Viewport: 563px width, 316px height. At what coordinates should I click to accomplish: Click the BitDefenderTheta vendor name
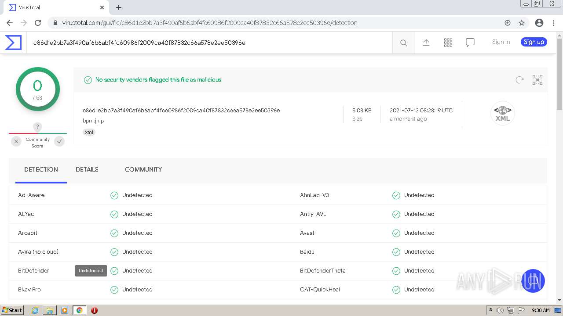coord(323,271)
